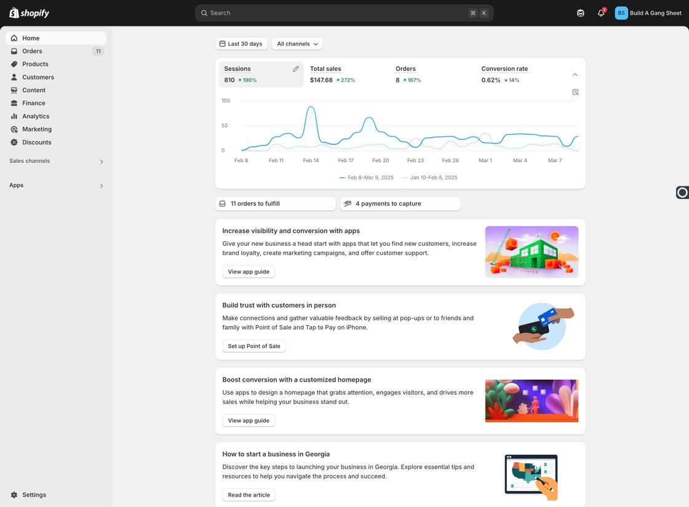Viewport: 689px width, 507px height.
Task: Open Discounts in the sidebar
Action: (x=56, y=142)
